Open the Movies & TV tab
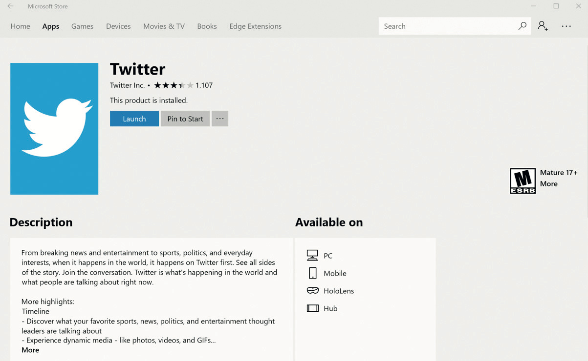This screenshot has height=361, width=588. (x=164, y=26)
